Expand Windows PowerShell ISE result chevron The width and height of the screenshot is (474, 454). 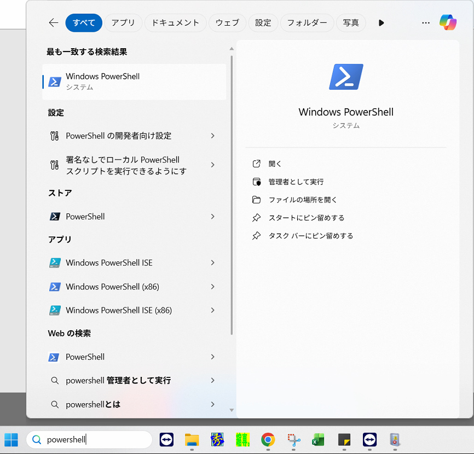pyautogui.click(x=212, y=263)
